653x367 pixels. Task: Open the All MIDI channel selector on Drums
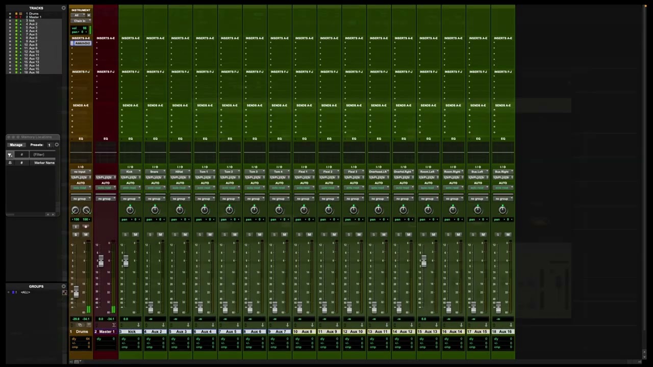(x=78, y=15)
